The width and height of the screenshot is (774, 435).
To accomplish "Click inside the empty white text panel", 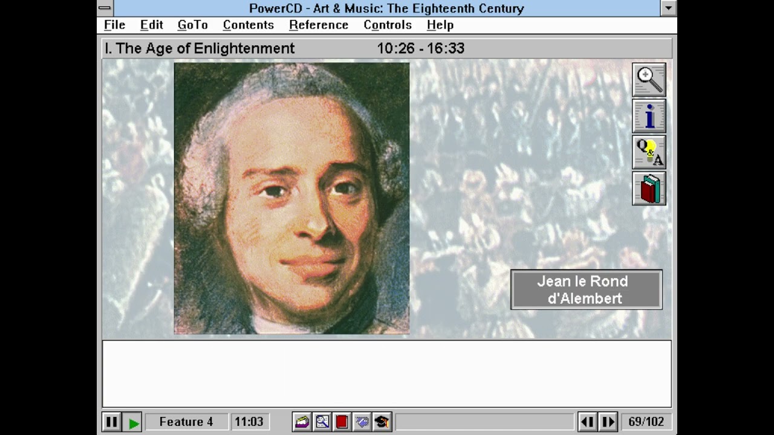I will [x=387, y=373].
